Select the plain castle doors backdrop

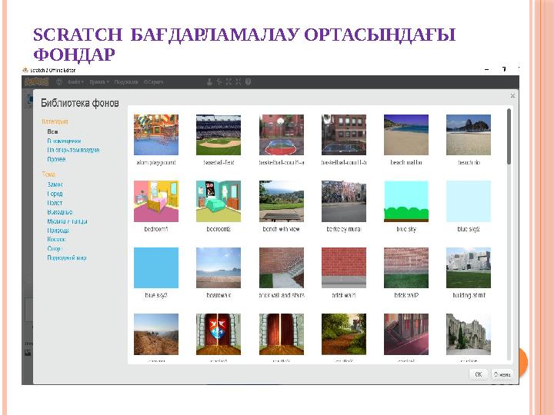tap(282, 334)
